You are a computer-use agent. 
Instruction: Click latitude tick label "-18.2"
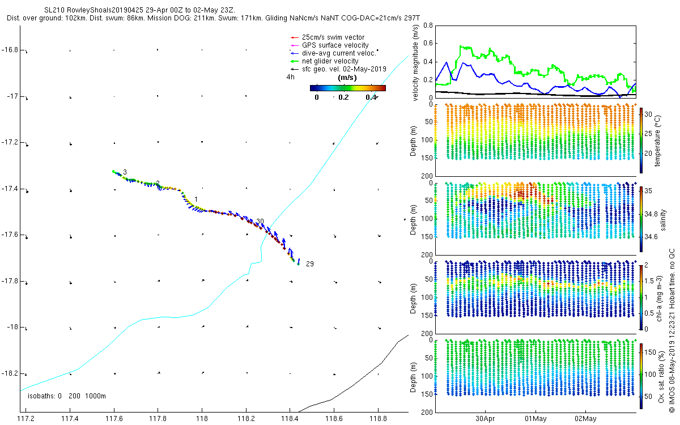[x=10, y=373]
